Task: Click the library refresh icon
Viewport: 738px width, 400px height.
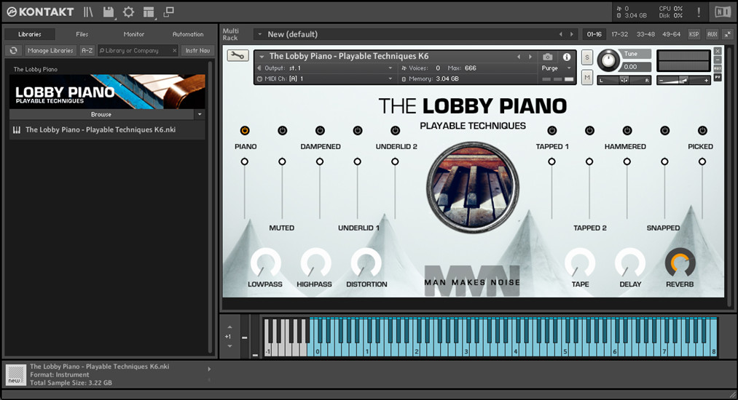Action: tap(14, 50)
